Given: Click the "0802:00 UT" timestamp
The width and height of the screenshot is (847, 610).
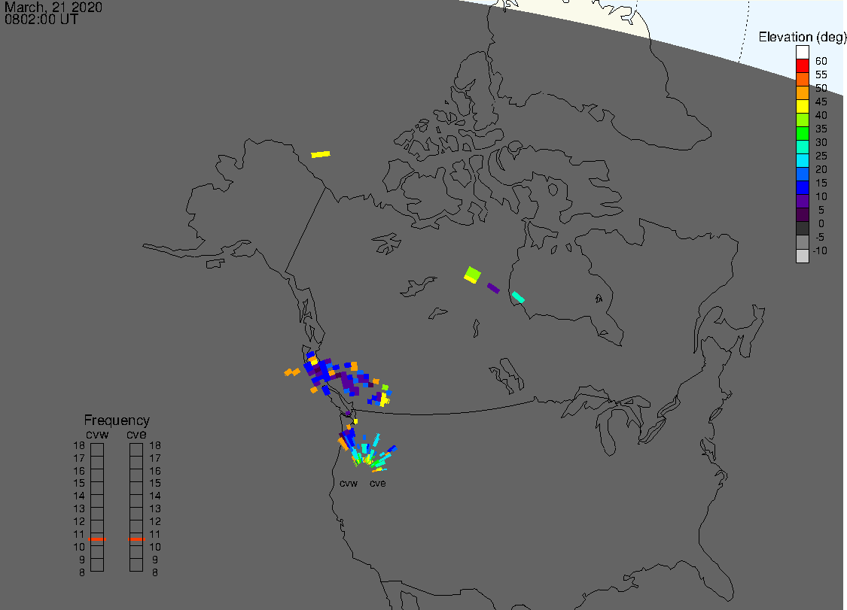Looking at the screenshot, I should [41, 20].
